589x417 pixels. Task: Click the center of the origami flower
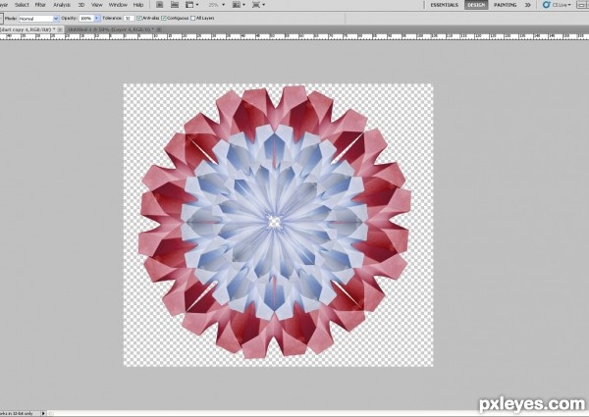point(275,222)
